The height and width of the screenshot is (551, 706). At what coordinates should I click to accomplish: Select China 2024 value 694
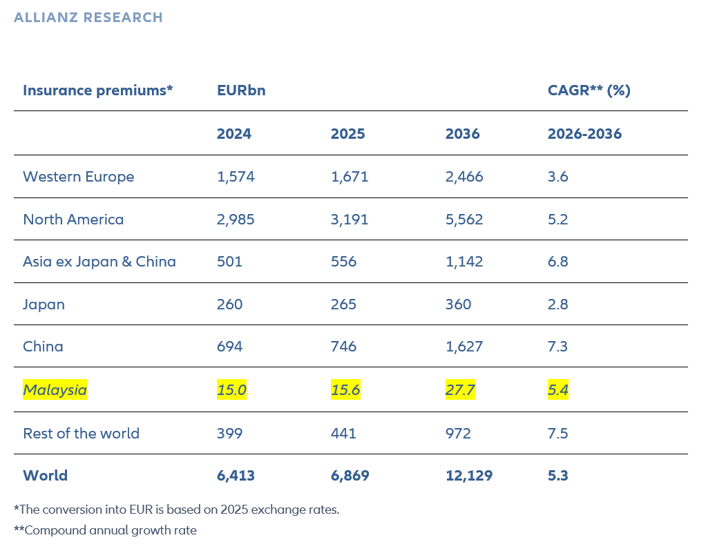coord(229,347)
